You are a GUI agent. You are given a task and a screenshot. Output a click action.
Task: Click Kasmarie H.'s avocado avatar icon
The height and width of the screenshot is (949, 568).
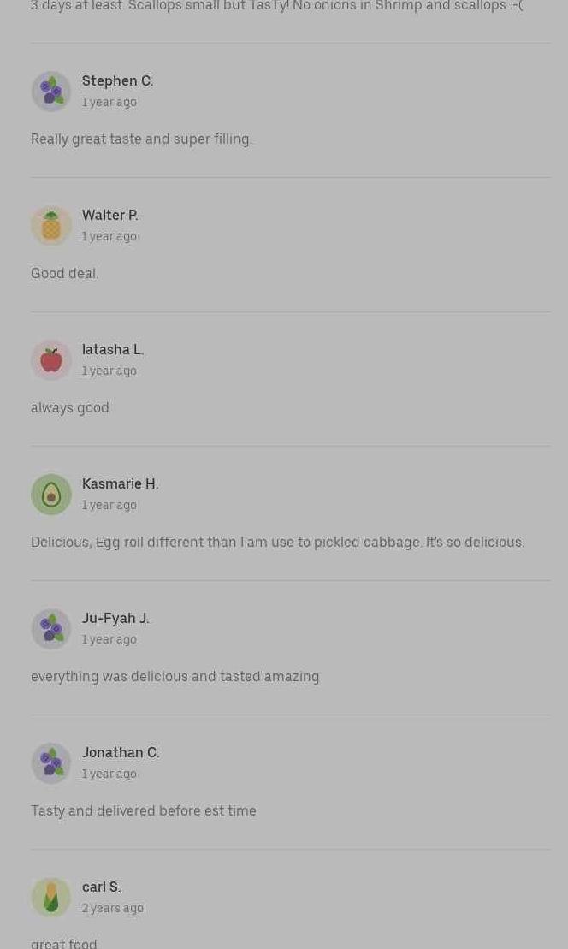click(x=51, y=495)
